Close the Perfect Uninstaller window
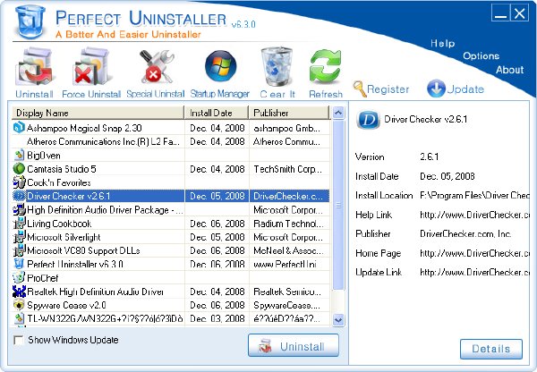The image size is (537, 372). [x=519, y=13]
